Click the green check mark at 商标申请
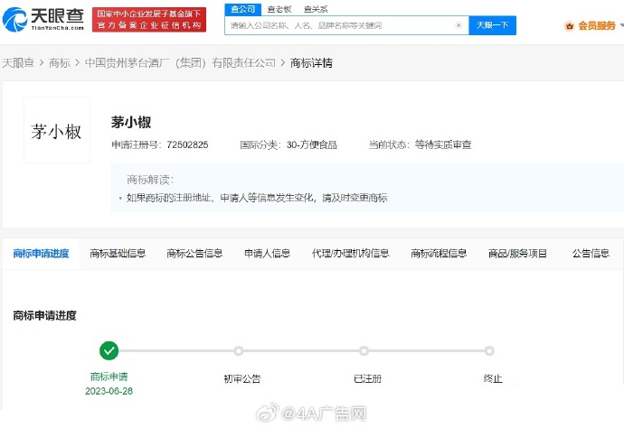This screenshot has height=428, width=624. [109, 351]
